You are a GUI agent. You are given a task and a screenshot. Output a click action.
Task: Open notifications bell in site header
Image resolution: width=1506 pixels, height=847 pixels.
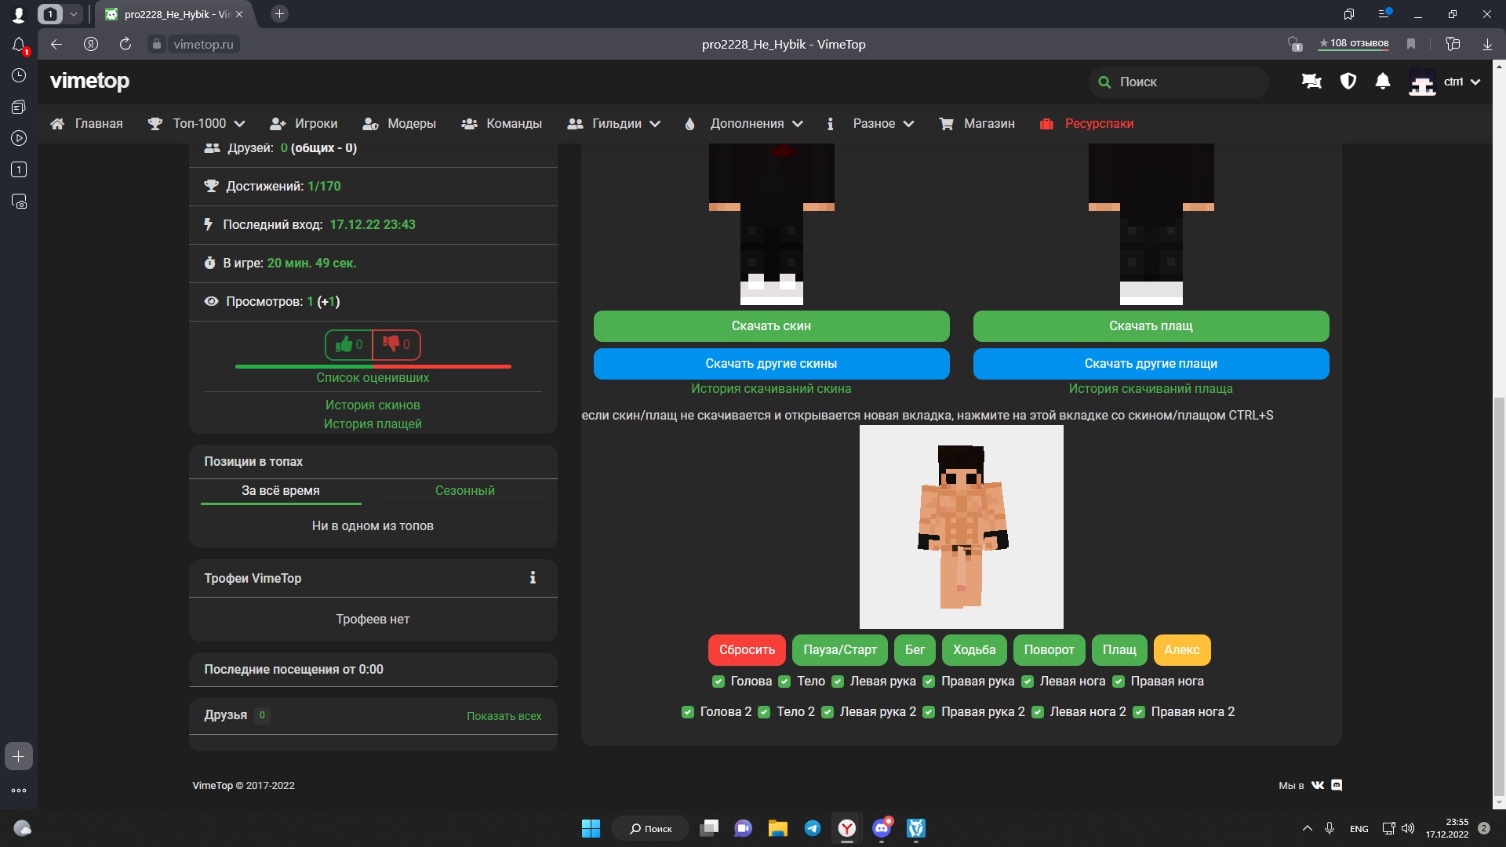point(1383,82)
